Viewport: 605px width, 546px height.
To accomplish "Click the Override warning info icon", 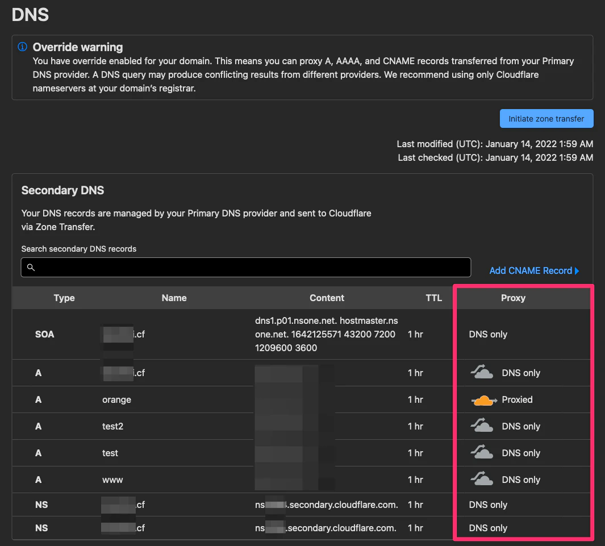I will tap(22, 47).
